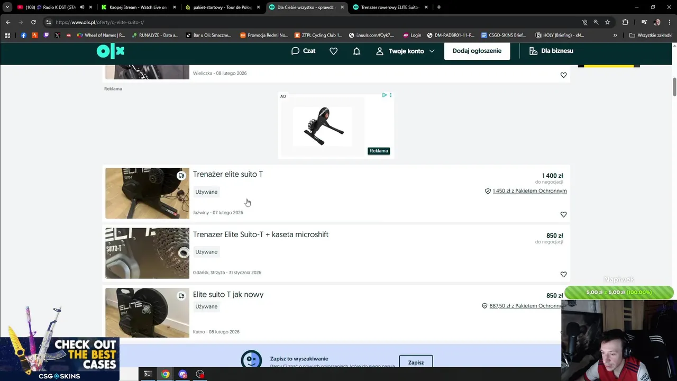Open the Trenażer elite suito T listing title

point(227,174)
